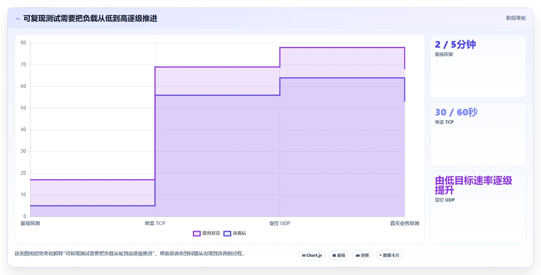Click the y-axis value 10
Image resolution: width=541 pixels, height=275 pixels.
tap(23, 195)
